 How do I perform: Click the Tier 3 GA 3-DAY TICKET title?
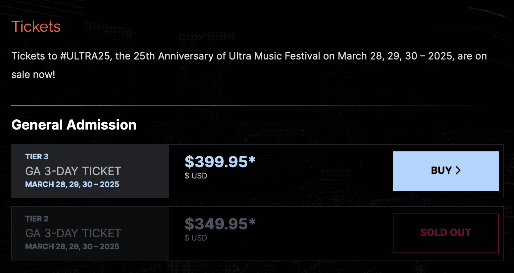(73, 171)
